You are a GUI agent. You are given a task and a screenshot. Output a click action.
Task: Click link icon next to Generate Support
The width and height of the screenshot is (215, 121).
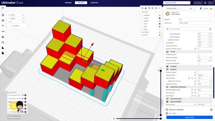(195, 72)
